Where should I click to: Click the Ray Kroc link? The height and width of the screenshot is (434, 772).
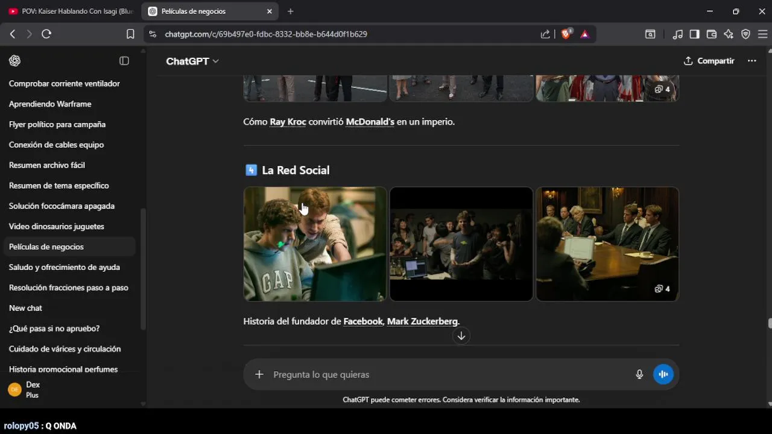[288, 122]
